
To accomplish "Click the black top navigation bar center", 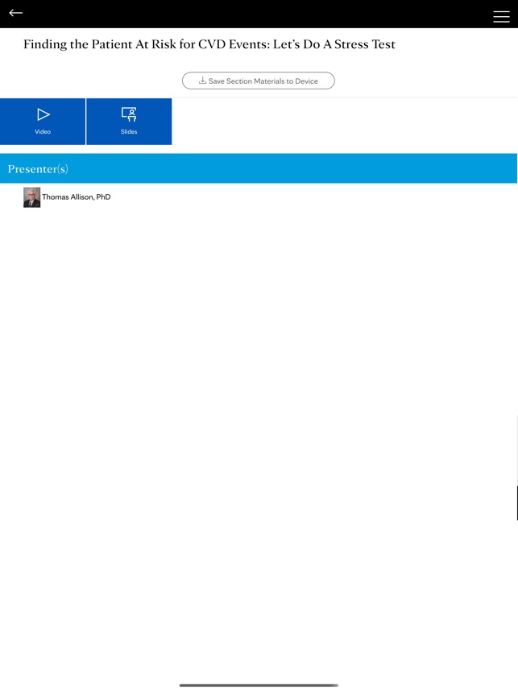I will point(259,14).
